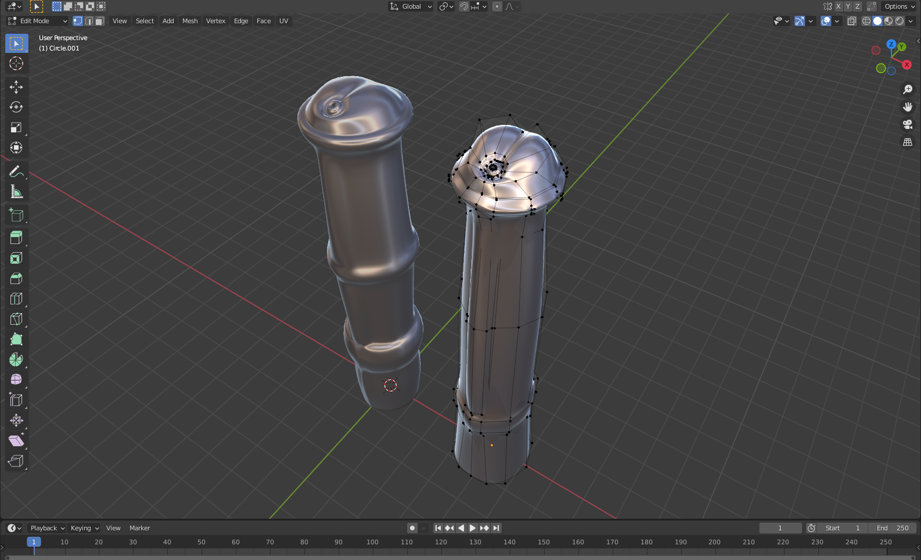The height and width of the screenshot is (560, 921).
Task: Click the End frame field
Action: pos(893,528)
